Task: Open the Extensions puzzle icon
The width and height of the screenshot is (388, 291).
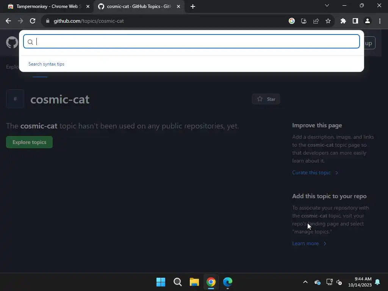Action: click(x=343, y=21)
